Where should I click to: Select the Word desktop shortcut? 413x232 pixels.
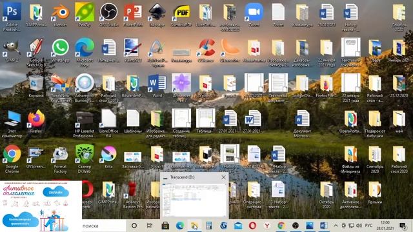(x=157, y=86)
